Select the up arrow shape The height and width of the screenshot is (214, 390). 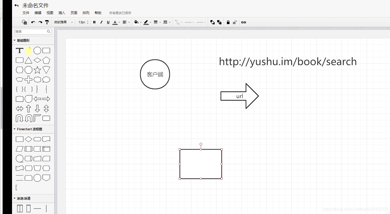pyautogui.click(x=28, y=109)
